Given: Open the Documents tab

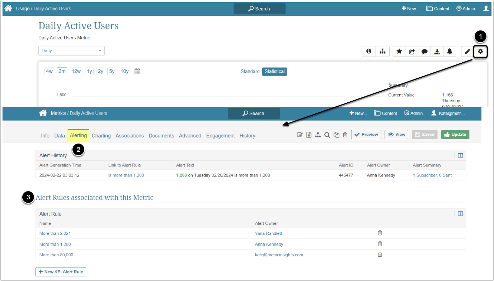Looking at the screenshot, I should (161, 136).
